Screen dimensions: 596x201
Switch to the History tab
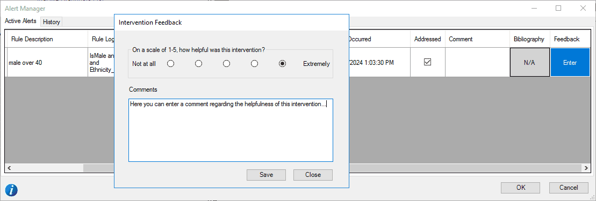(51, 22)
